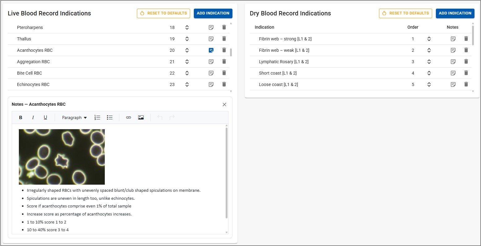Image resolution: width=481 pixels, height=246 pixels.
Task: Delete the Loose coast indication
Action: point(466,84)
